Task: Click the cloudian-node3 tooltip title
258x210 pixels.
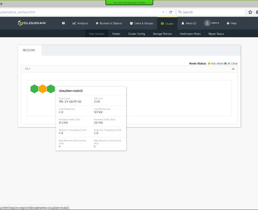Action: point(71,91)
